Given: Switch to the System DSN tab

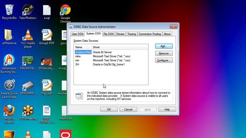Looking at the screenshot, I should tap(93, 34).
